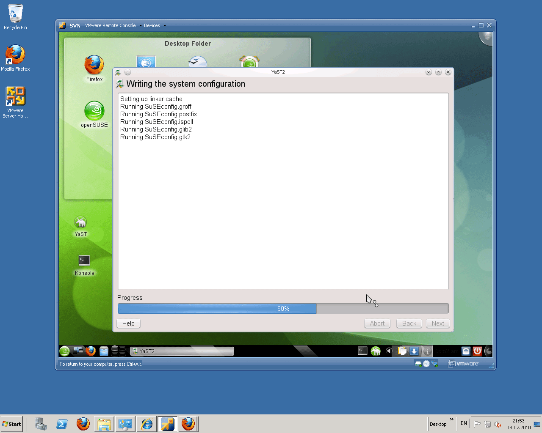Click the Firefox launcher in the KDE panel

click(x=91, y=351)
